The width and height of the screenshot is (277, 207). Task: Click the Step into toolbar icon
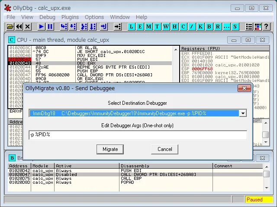pyautogui.click(x=64, y=27)
